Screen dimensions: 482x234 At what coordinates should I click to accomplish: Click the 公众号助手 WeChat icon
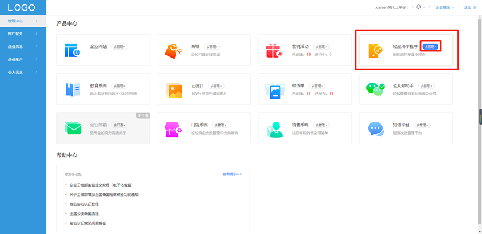pos(375,89)
